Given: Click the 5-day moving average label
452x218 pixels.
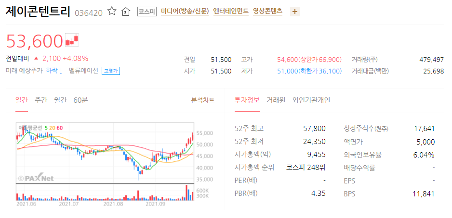Looking at the screenshot, I should [x=46, y=128].
